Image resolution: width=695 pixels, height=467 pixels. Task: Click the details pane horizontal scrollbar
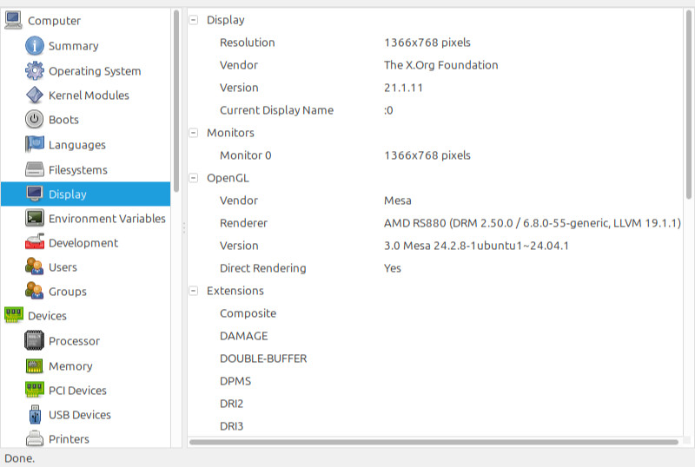tap(434, 442)
